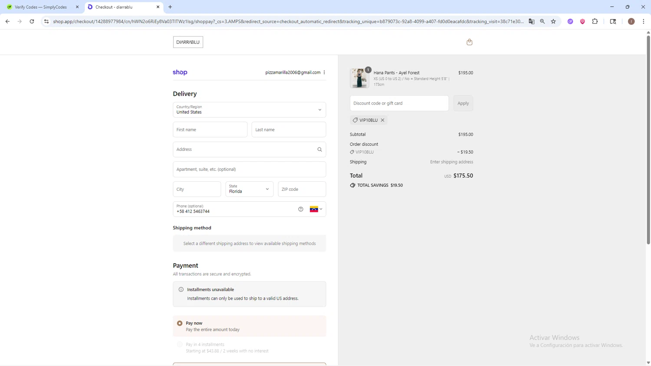Open the shopping bag cart icon
Viewport: 651px width, 366px height.
pyautogui.click(x=469, y=42)
